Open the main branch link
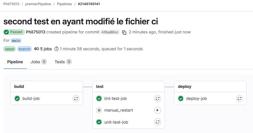 click(x=16, y=41)
